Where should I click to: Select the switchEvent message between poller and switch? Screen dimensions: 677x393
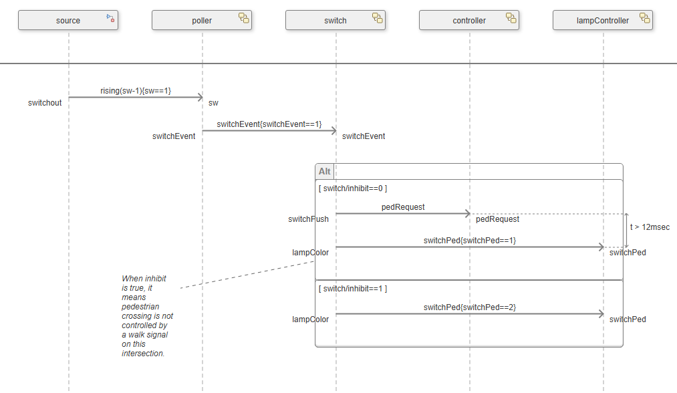(269, 130)
